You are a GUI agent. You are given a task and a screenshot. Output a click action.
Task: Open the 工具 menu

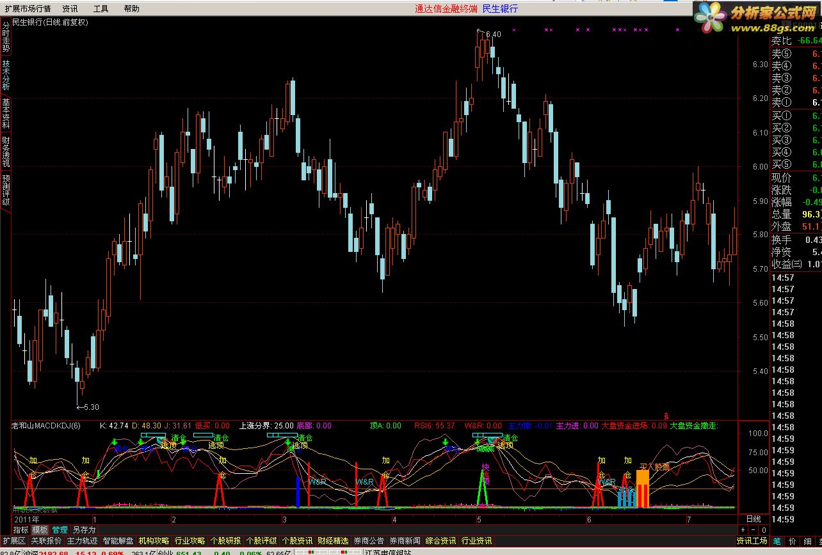click(101, 8)
